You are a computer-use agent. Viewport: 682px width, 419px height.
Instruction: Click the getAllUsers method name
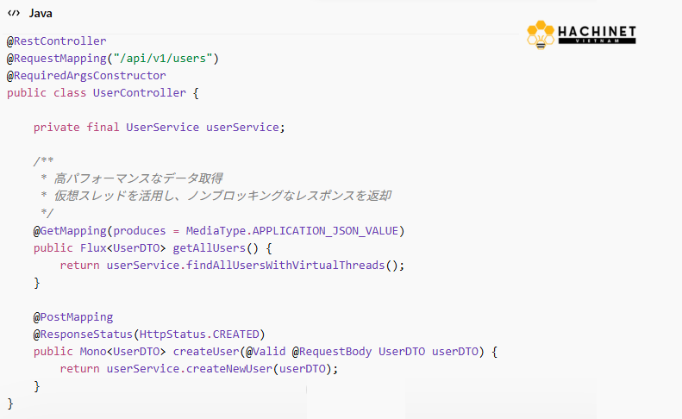pos(210,247)
